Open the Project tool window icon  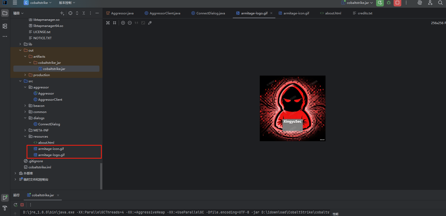[5, 13]
